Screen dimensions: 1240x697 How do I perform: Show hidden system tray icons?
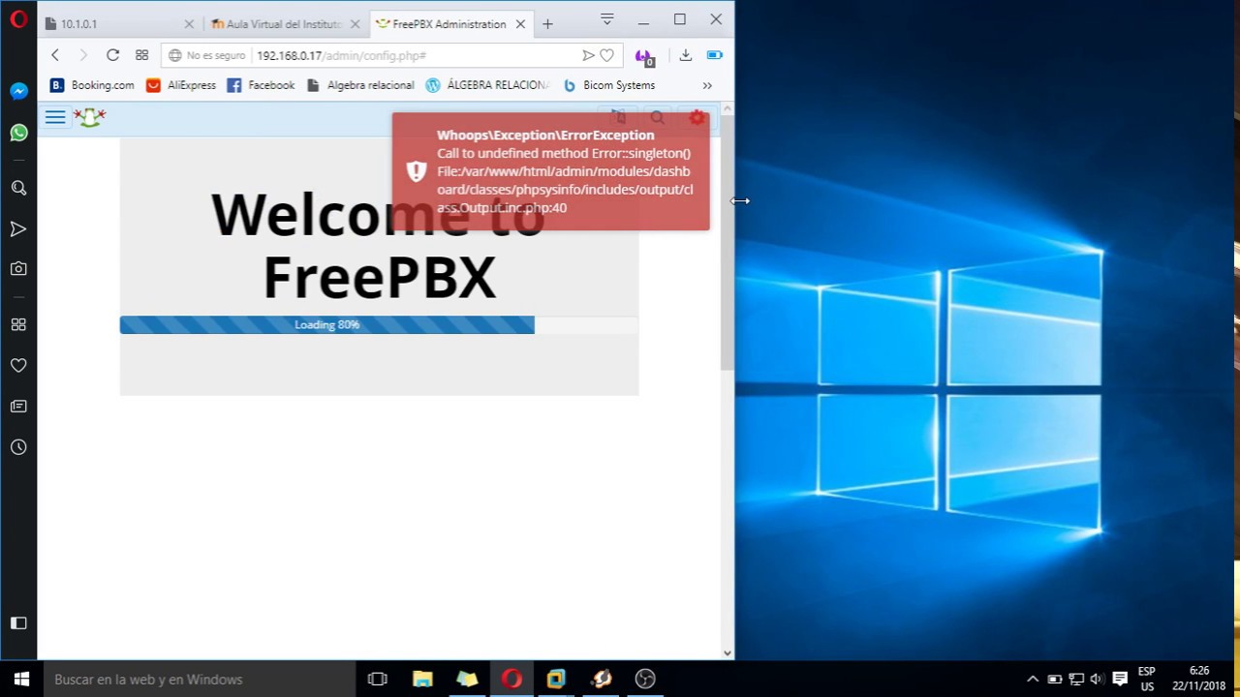[x=1033, y=679]
